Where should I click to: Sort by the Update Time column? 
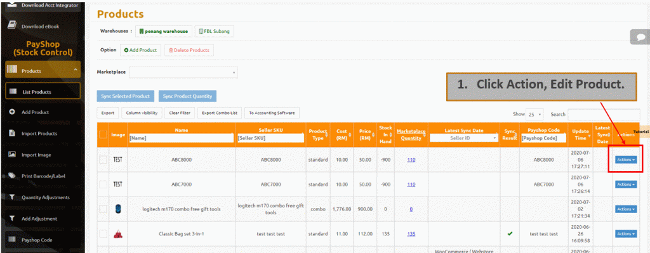[x=580, y=134]
